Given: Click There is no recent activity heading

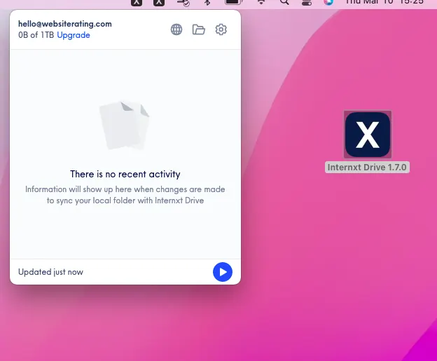Looking at the screenshot, I should point(125,174).
